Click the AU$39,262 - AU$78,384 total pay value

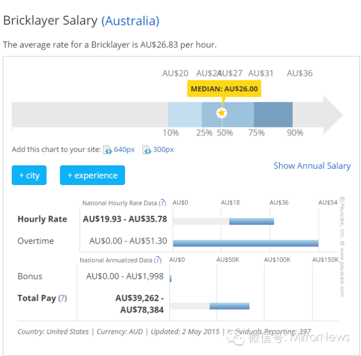pos(139,304)
